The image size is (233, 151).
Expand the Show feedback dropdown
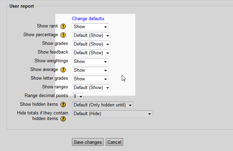click(x=91, y=53)
